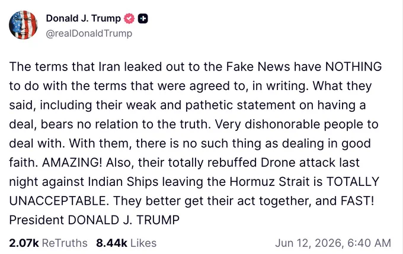The height and width of the screenshot is (254, 403).
Task: View the 8.44k Likes count
Action: [111, 243]
